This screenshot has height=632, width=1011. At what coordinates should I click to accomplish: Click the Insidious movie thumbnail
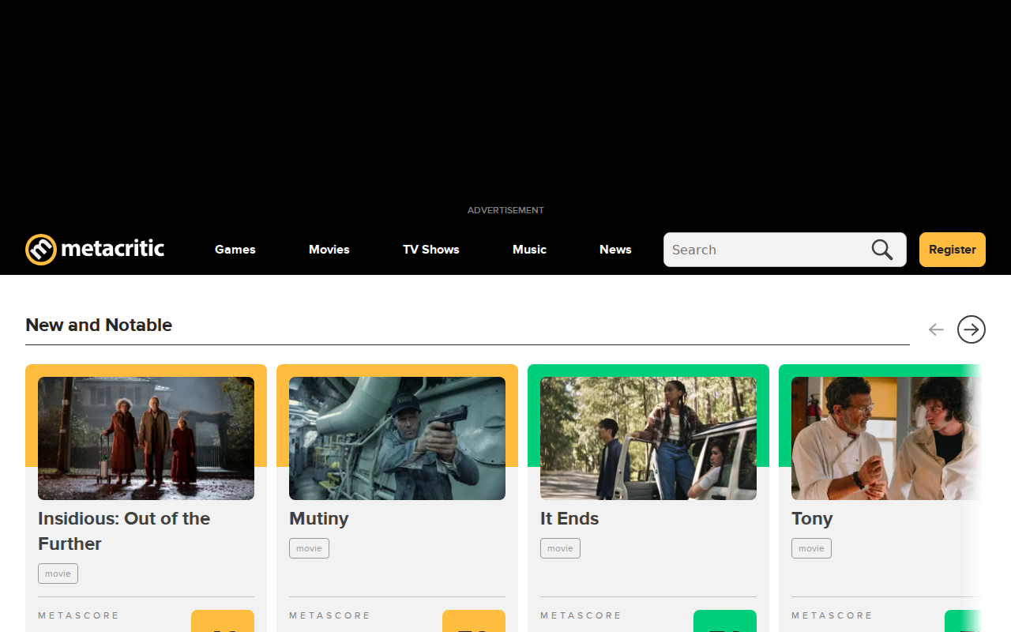pos(146,438)
